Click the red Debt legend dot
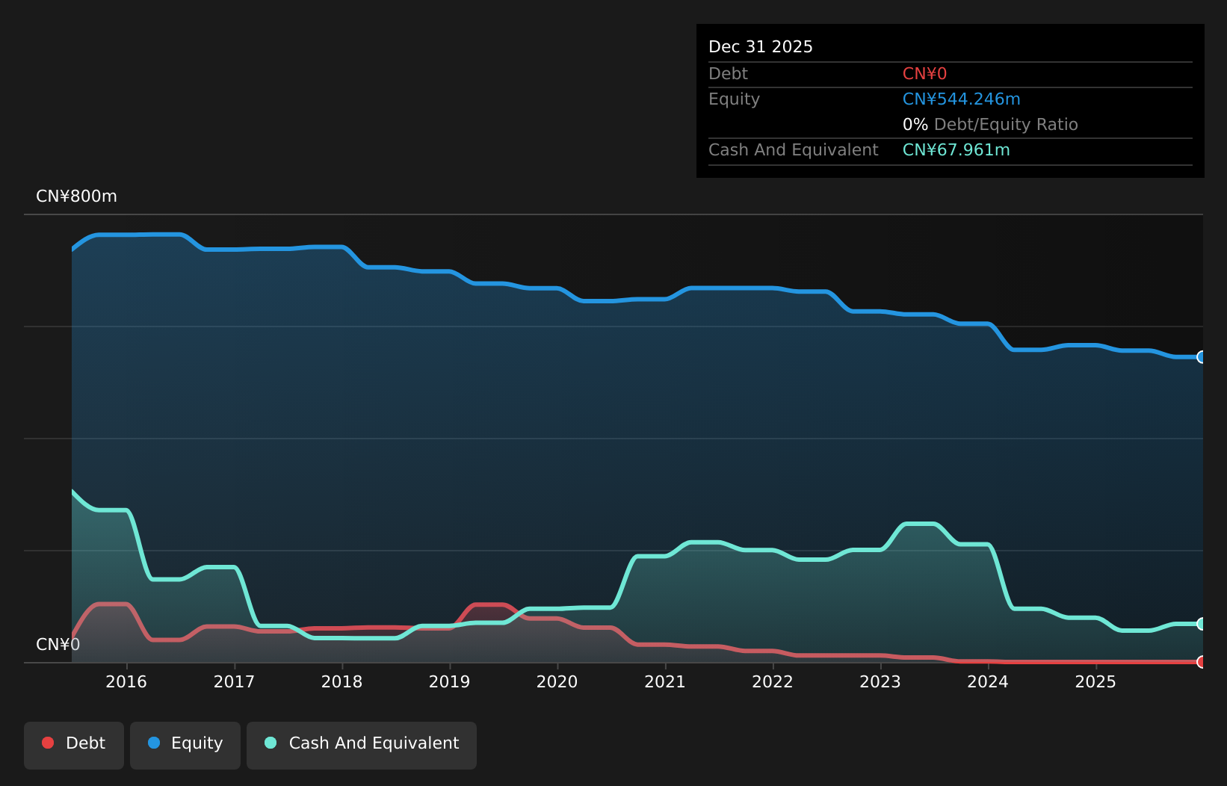Image resolution: width=1227 pixels, height=786 pixels. (48, 743)
